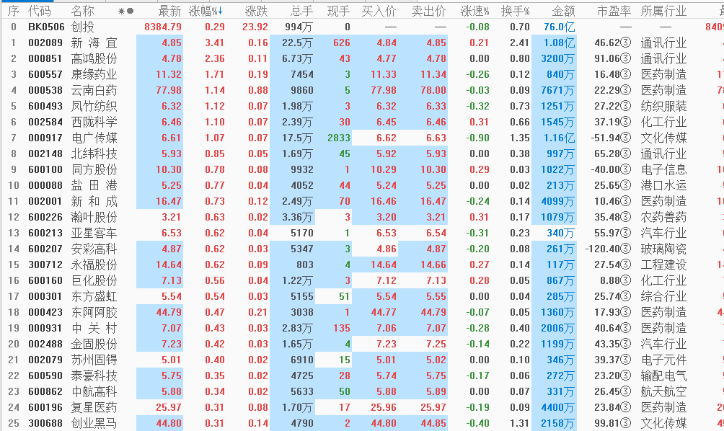Click the 买入价 column header
The width and height of the screenshot is (724, 431).
coord(379,11)
